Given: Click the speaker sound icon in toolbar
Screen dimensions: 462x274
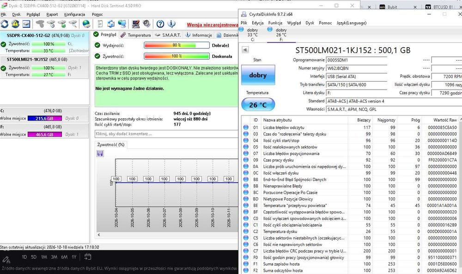Looking at the screenshot, I should click(x=146, y=24).
